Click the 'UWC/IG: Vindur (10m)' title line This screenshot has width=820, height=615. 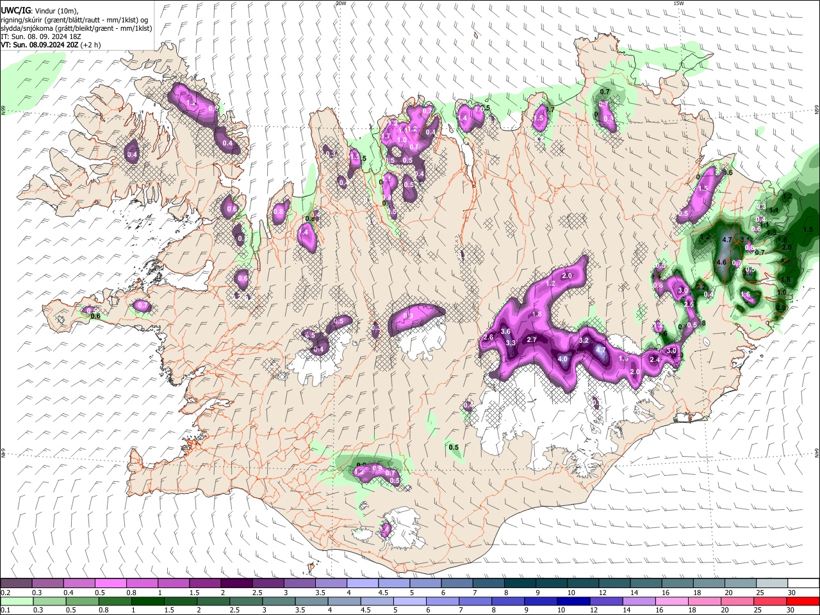click(40, 11)
